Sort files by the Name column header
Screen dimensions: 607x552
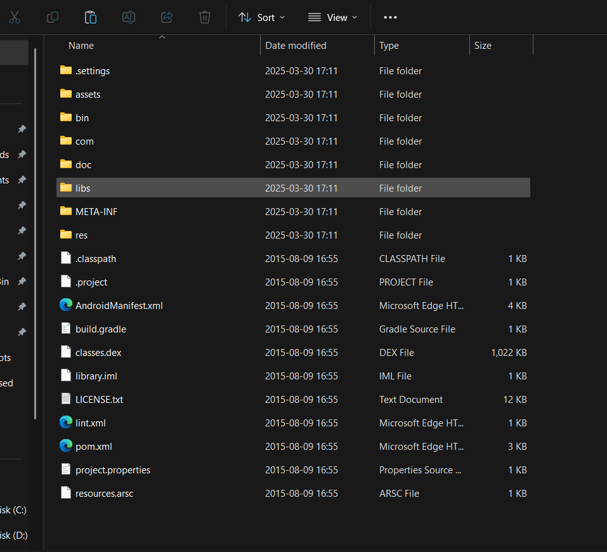(81, 46)
